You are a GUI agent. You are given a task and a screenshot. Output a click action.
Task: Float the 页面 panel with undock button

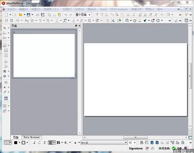point(76,26)
